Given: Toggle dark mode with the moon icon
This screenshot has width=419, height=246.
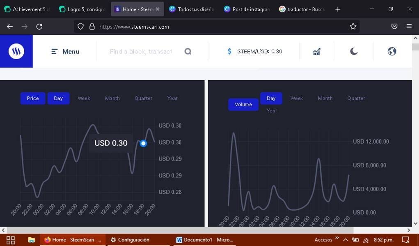Looking at the screenshot, I should [x=354, y=51].
